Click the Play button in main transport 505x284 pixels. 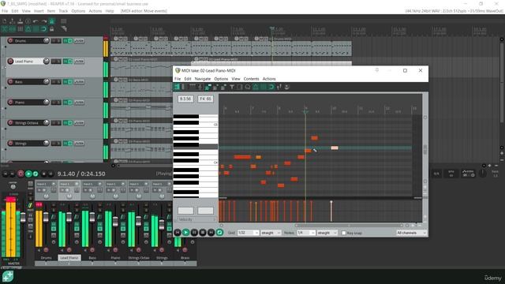click(28, 174)
